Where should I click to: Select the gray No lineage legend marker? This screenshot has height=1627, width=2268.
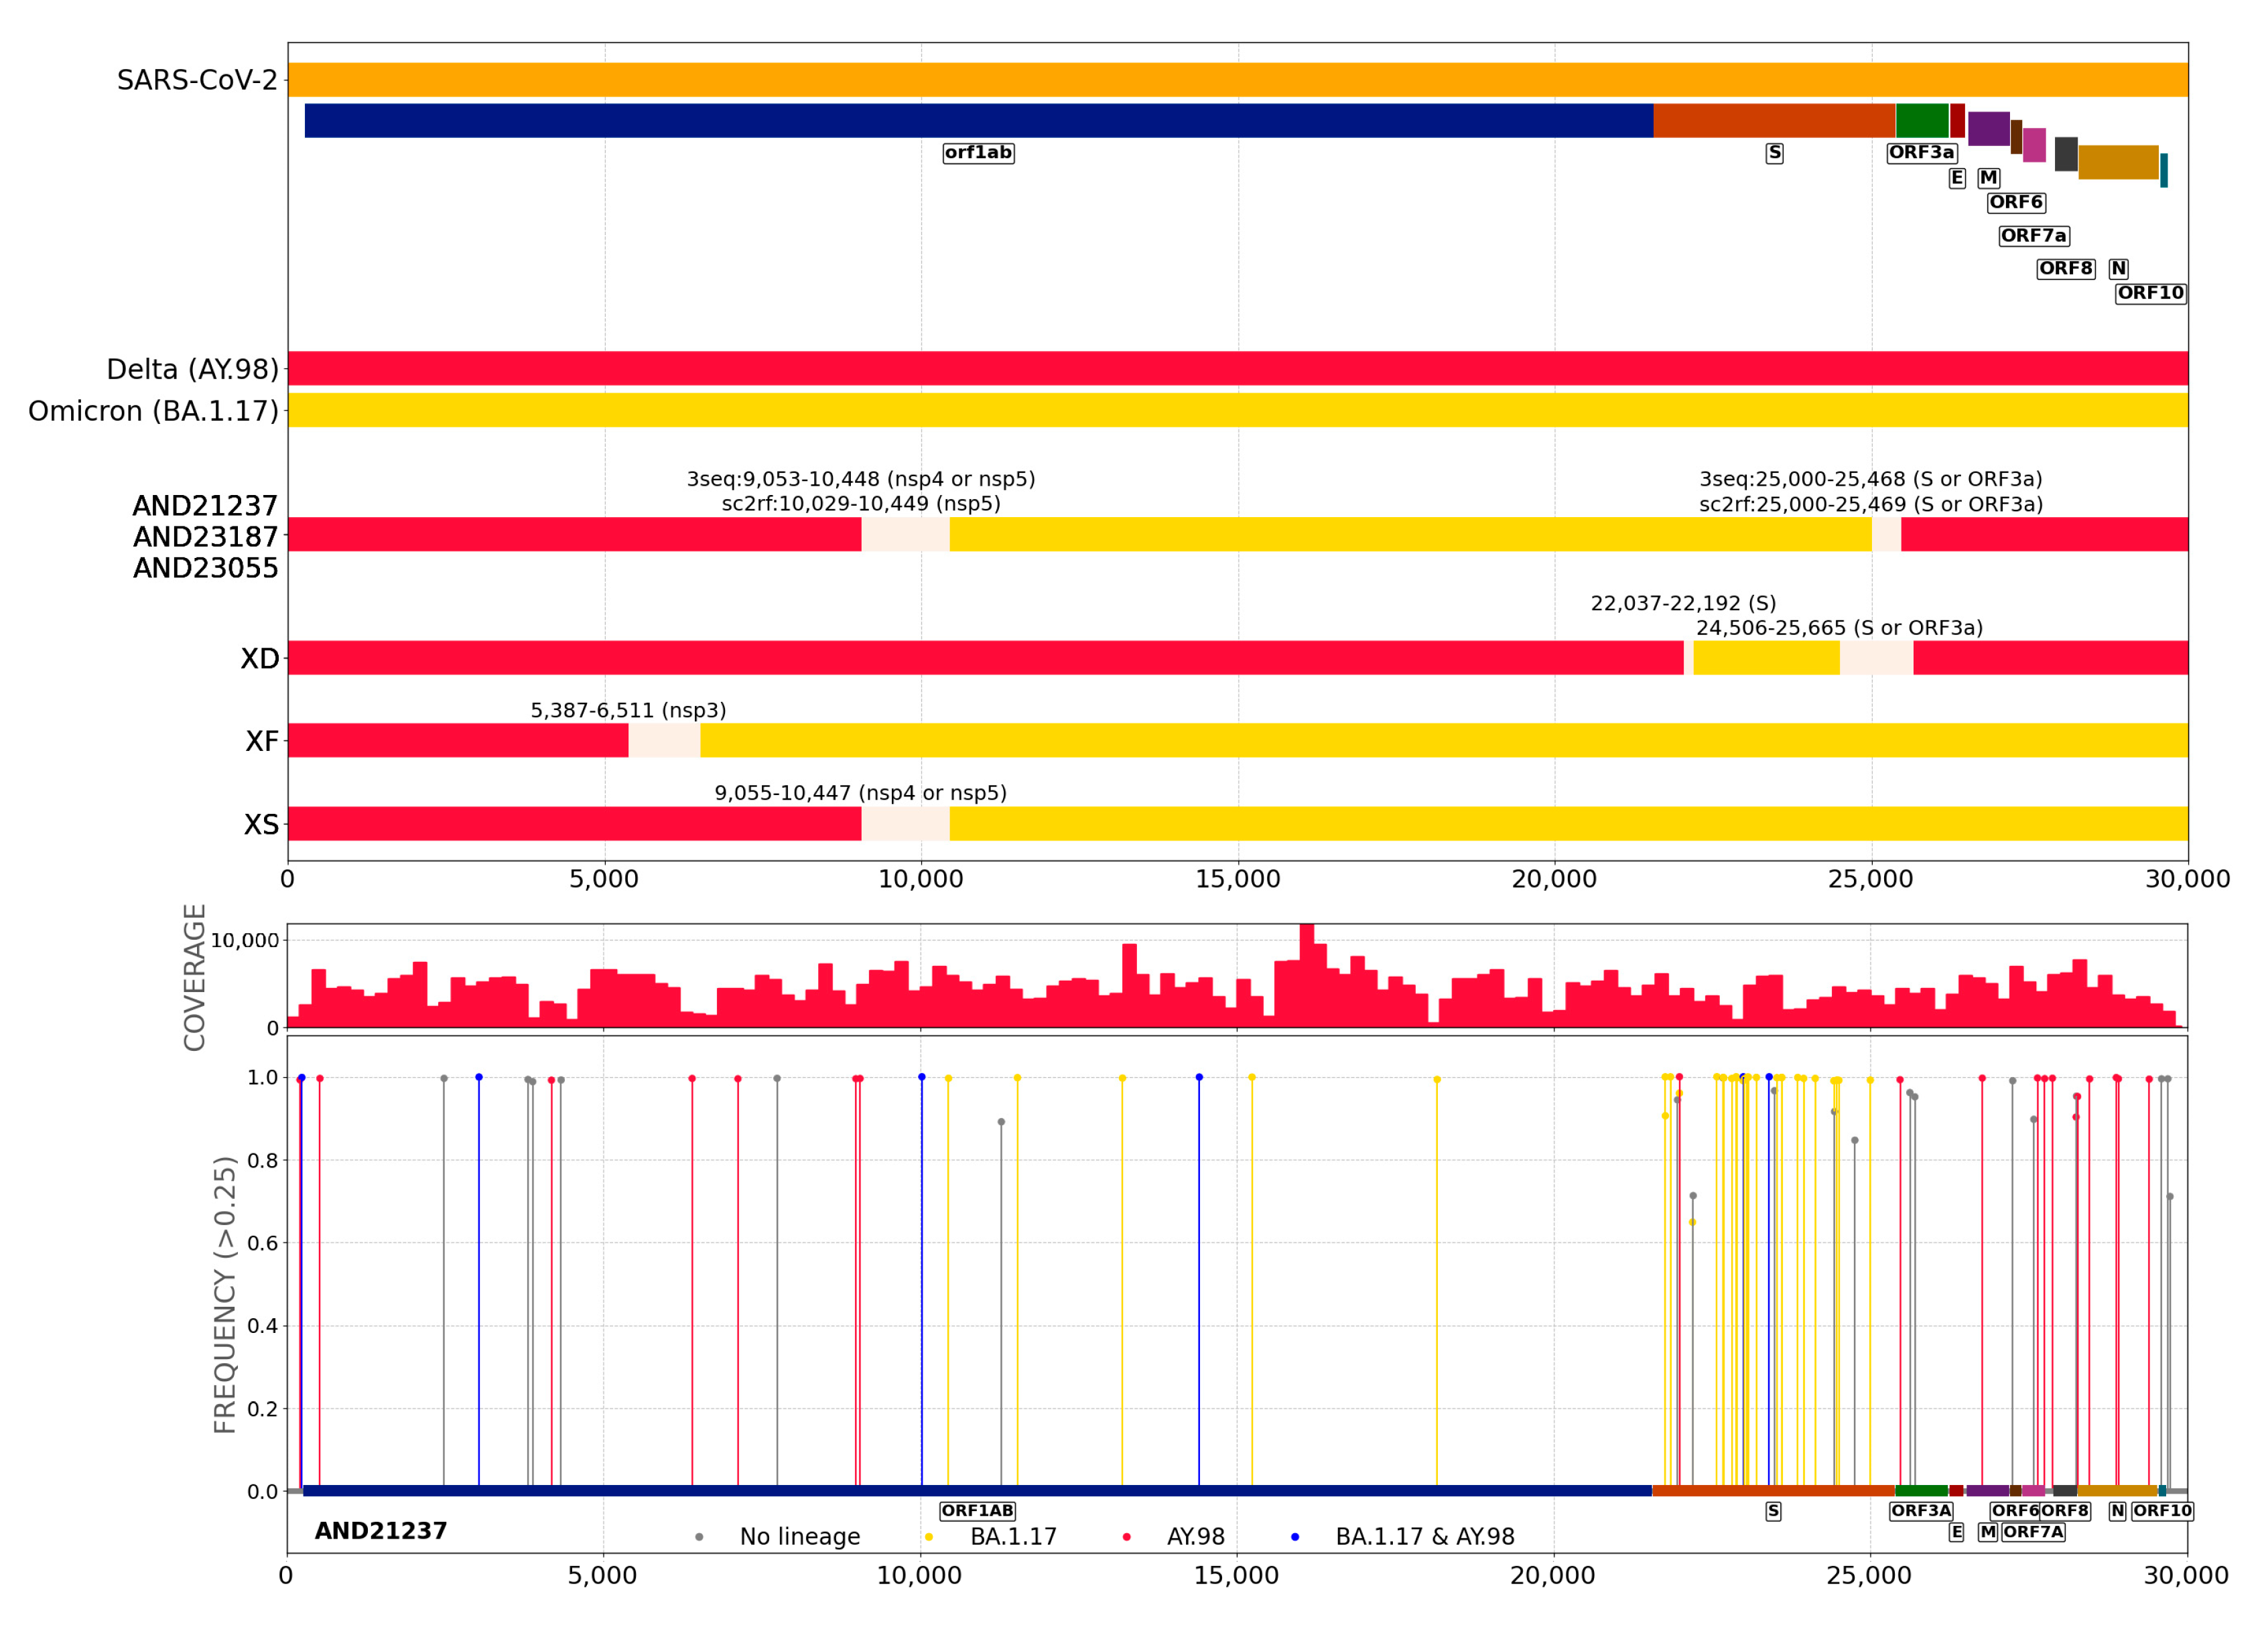pos(699,1537)
